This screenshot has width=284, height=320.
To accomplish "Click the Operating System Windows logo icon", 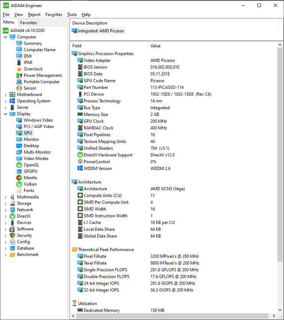I will point(12,101).
